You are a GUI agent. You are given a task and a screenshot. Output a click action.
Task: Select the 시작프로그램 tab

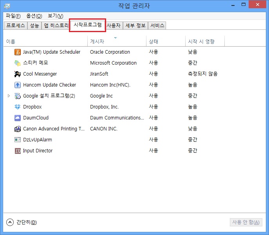click(x=88, y=25)
